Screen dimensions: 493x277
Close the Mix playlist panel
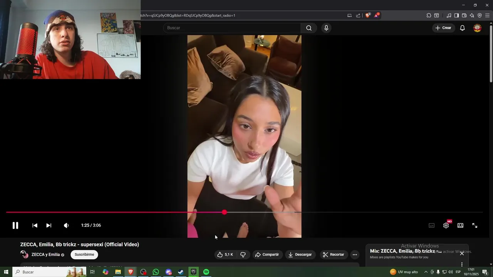coord(462,253)
